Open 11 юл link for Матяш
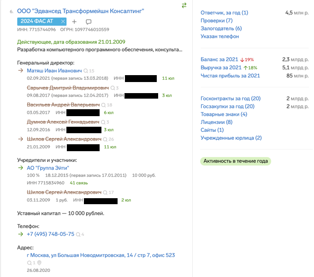The height and width of the screenshot is (277, 314). click(168, 78)
